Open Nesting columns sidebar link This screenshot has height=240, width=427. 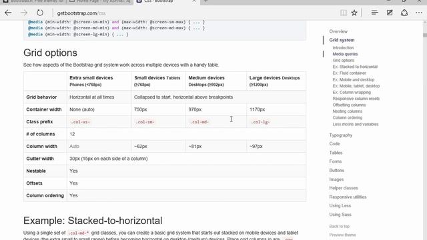coord(347,111)
